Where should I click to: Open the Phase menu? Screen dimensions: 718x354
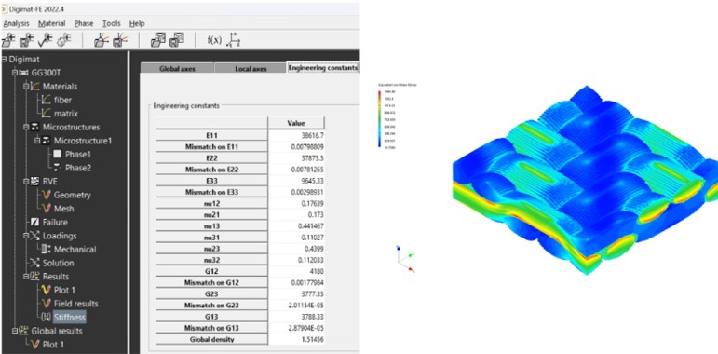click(83, 23)
